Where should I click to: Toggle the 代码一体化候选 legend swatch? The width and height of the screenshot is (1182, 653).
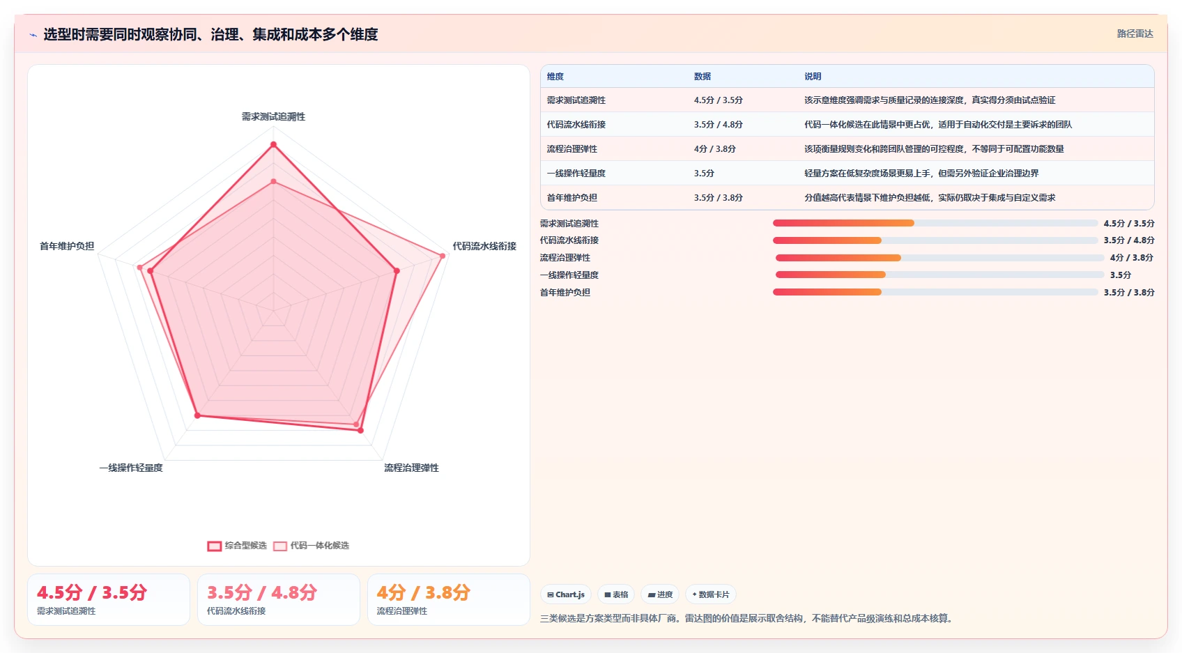(x=280, y=546)
